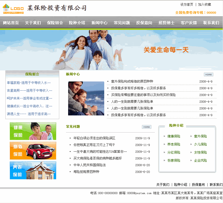Click the 健康保险 green banner image
Image resolution: width=223 pixels, height=203 pixels.
33,131
